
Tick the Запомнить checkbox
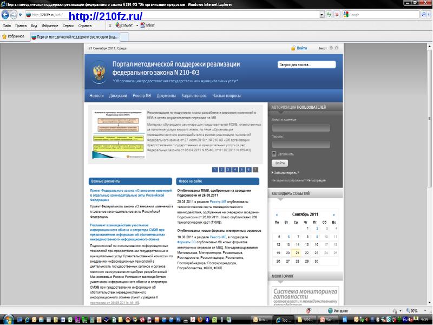[274, 154]
